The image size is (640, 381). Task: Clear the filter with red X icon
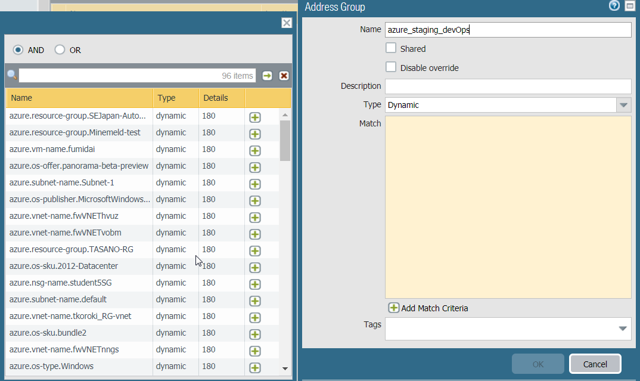[284, 76]
